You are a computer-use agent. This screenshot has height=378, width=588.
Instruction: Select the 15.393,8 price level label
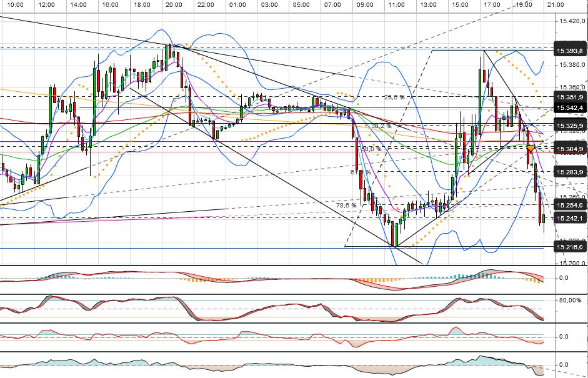point(570,51)
